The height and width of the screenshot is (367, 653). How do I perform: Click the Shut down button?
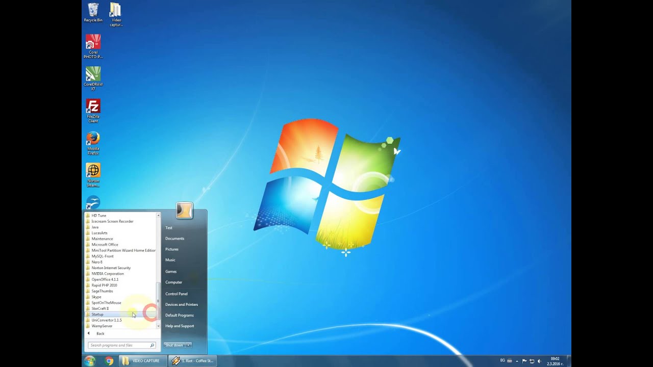[174, 345]
